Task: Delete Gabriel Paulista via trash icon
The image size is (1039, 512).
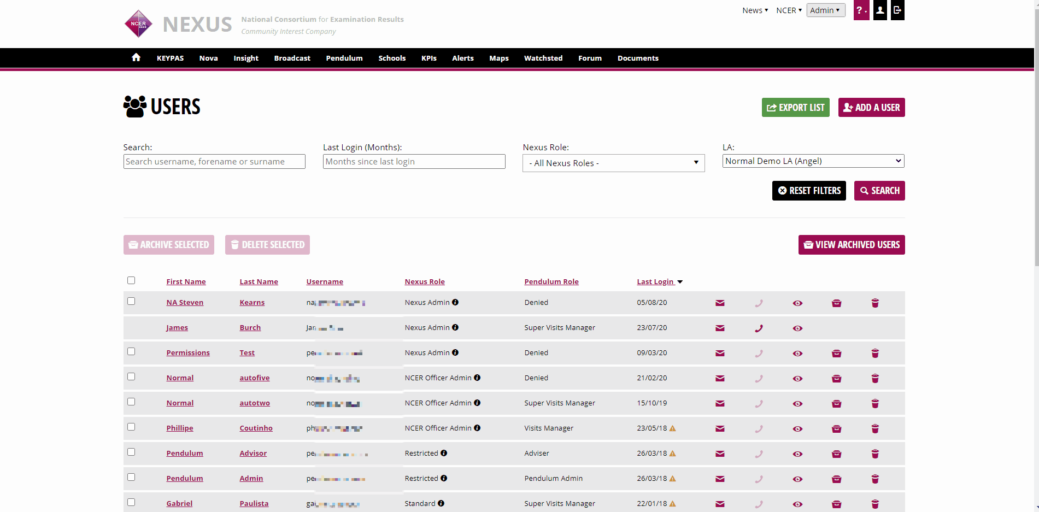Action: point(875,504)
